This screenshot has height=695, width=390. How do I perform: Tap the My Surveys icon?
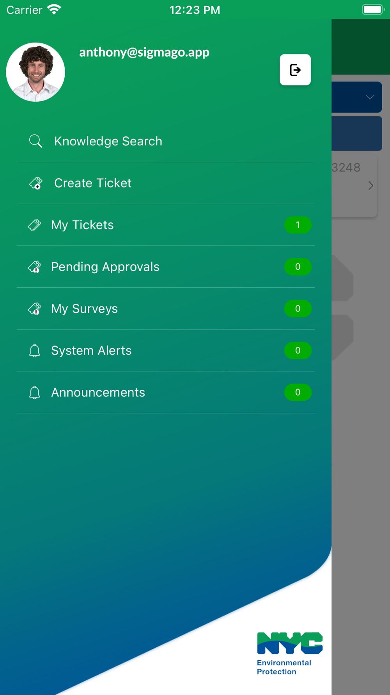click(34, 308)
